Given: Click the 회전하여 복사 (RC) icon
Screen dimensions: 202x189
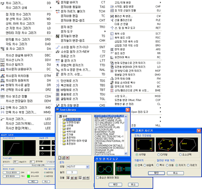Looking at the screenshot, I should tap(112, 57).
